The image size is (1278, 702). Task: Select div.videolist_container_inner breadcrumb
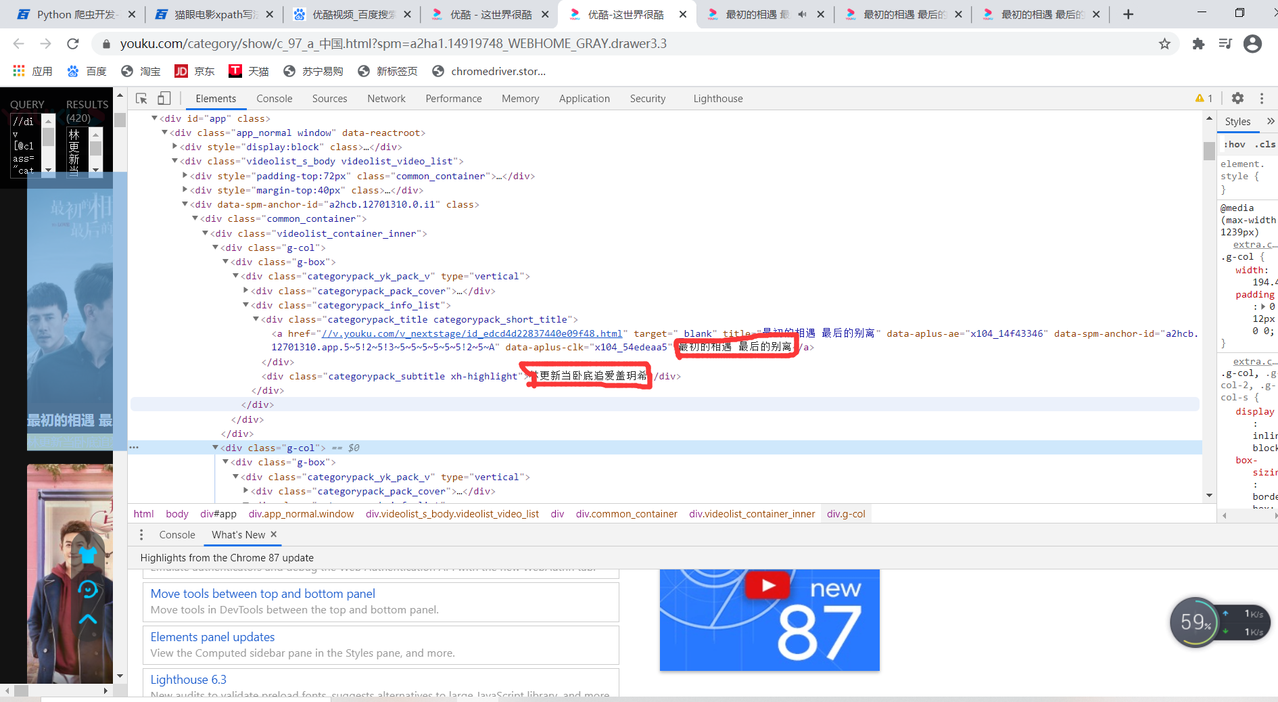[752, 514]
